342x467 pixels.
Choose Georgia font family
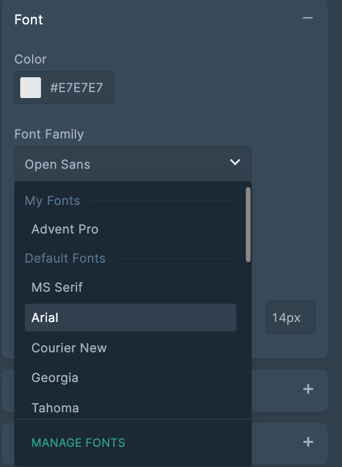[55, 378]
